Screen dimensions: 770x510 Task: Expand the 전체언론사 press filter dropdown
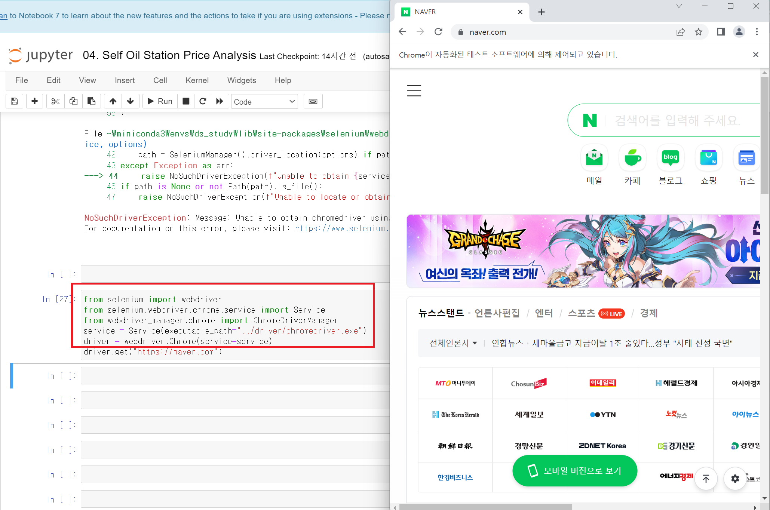point(453,343)
